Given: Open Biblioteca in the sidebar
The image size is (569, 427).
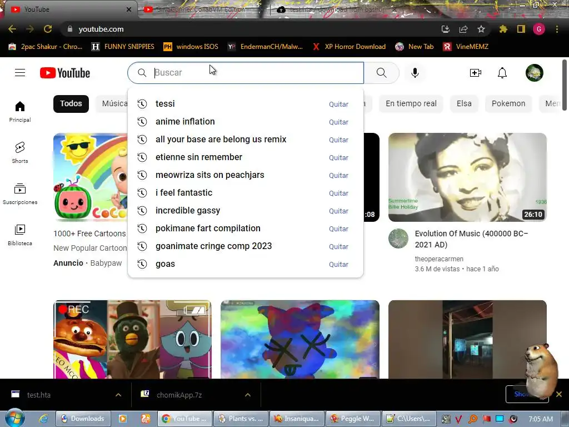Looking at the screenshot, I should (x=20, y=235).
